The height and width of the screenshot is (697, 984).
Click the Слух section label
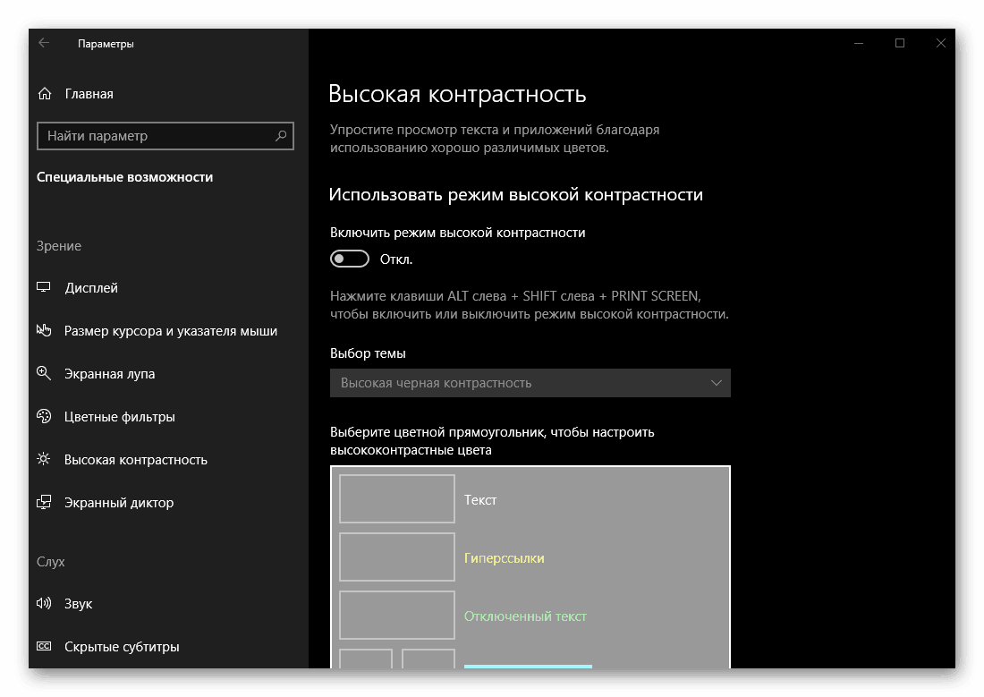coord(50,562)
